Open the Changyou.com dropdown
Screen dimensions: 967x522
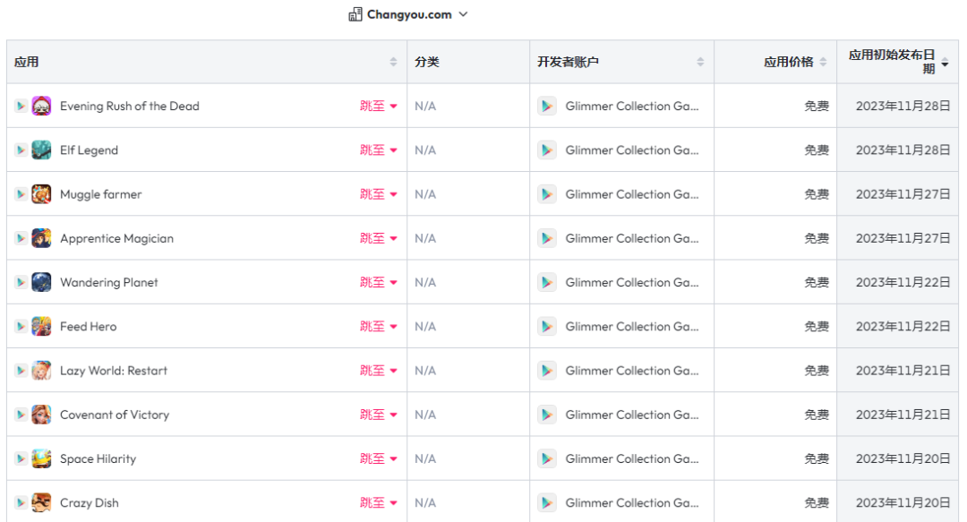(462, 14)
